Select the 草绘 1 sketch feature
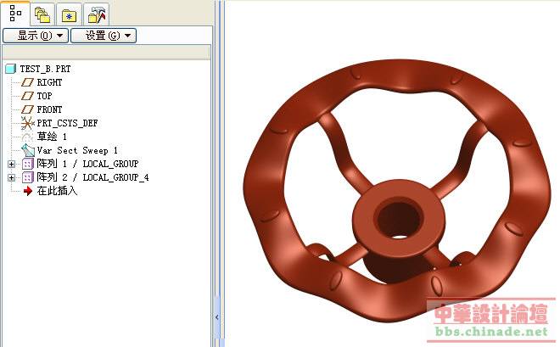 coord(51,137)
